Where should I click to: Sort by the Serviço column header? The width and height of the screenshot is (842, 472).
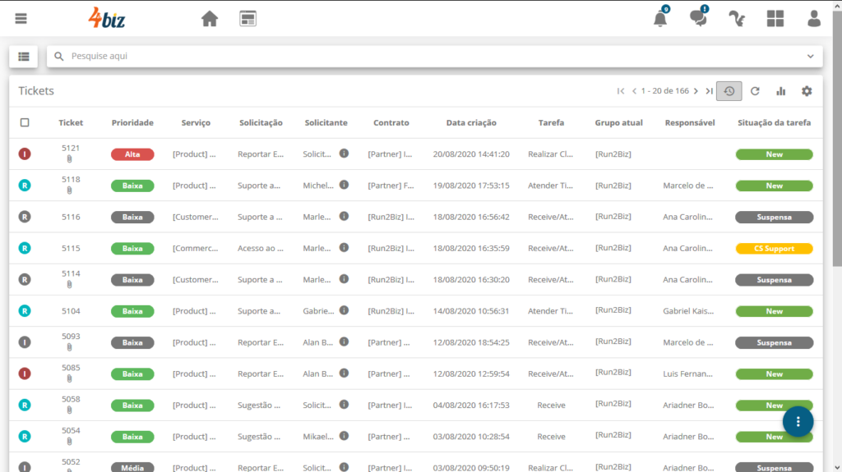point(196,123)
